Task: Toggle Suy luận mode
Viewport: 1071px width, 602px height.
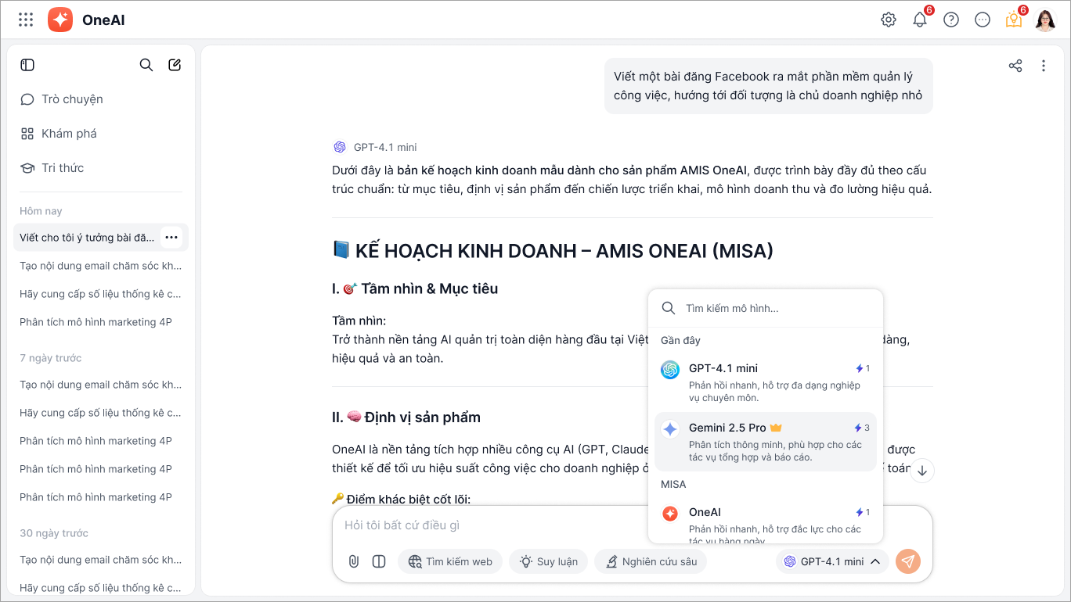Action: (x=548, y=561)
